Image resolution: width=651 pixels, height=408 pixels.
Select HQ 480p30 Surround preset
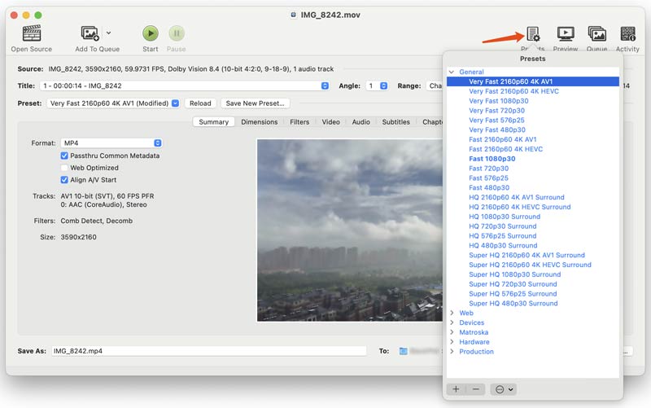[x=503, y=245]
